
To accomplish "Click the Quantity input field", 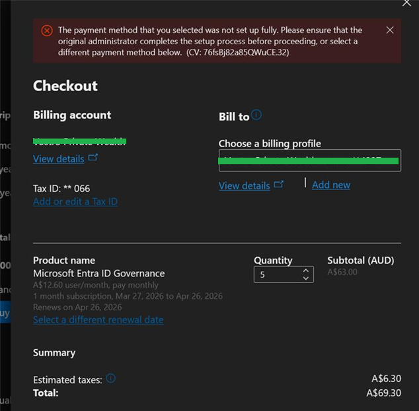I will 284,274.
